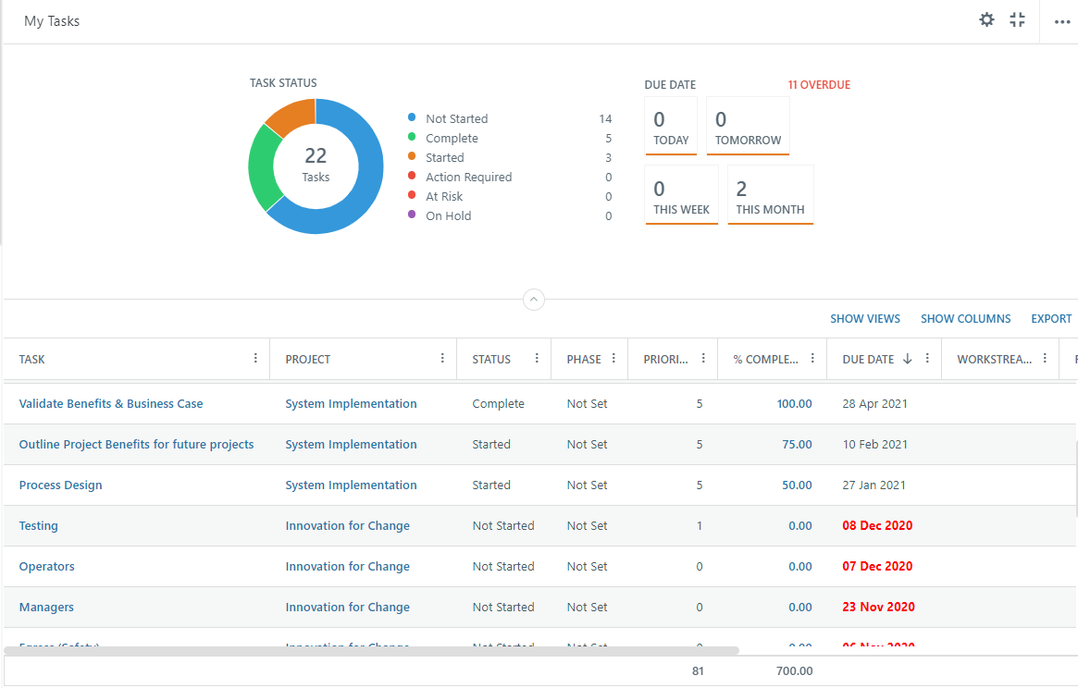Click the vertical scrollbar of the task table
This screenshot has width=1078, height=688.
(x=1075, y=479)
